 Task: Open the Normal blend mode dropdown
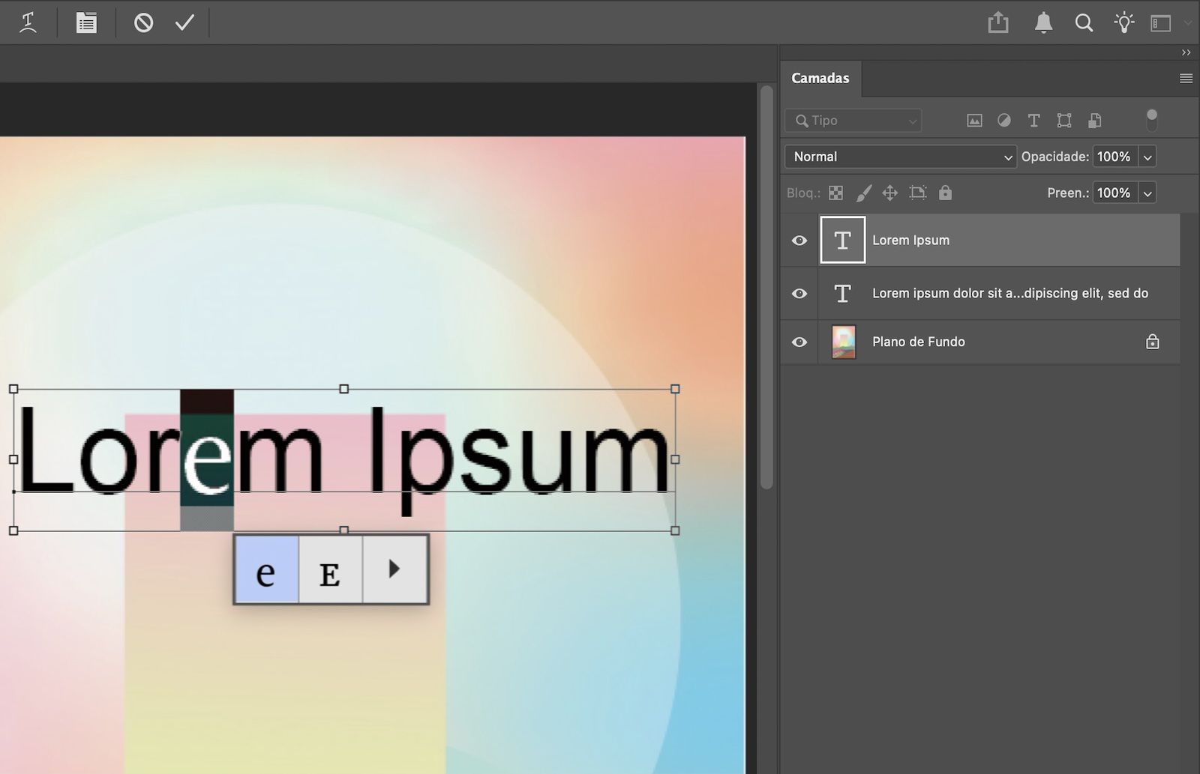point(901,157)
